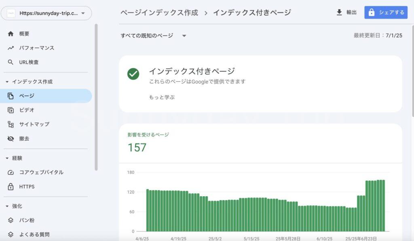Collapse the インデックス作成 sidebar section

7,82
